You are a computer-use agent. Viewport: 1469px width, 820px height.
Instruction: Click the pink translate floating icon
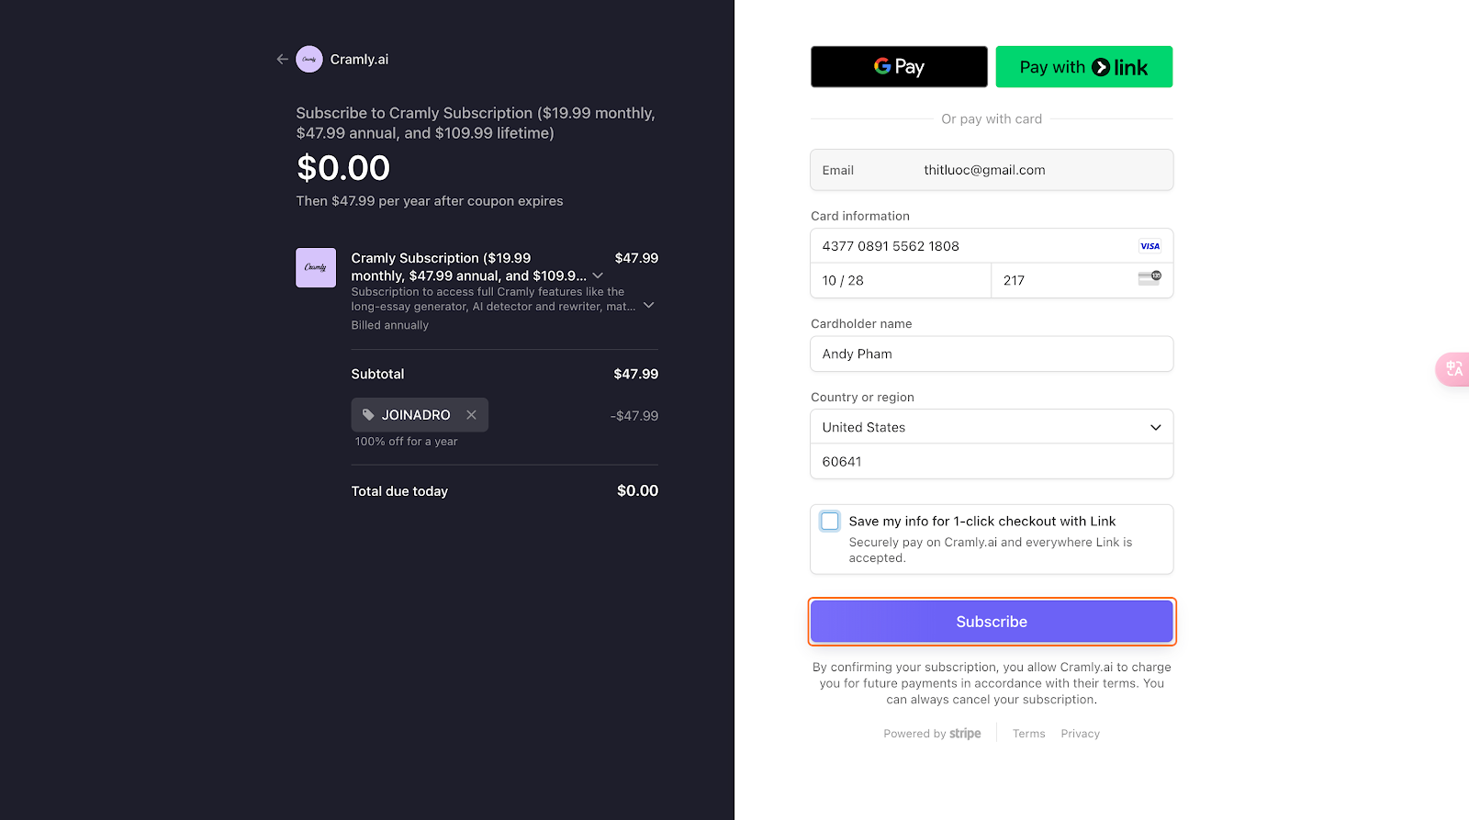pos(1453,369)
